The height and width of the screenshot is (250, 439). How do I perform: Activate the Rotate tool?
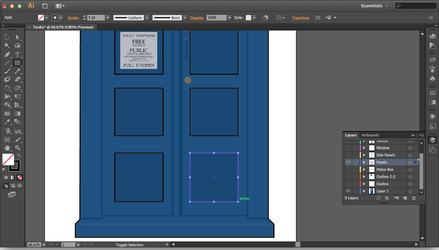click(x=7, y=88)
